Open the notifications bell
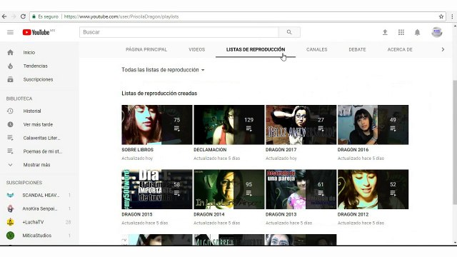This screenshot has height=257, width=457. point(417,32)
